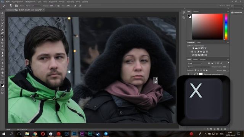Open the Изображение menu

coord(30,2)
